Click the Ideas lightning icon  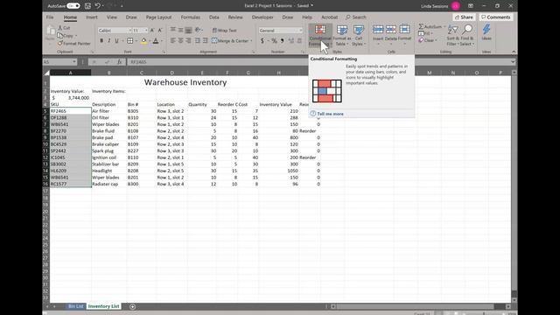486,30
